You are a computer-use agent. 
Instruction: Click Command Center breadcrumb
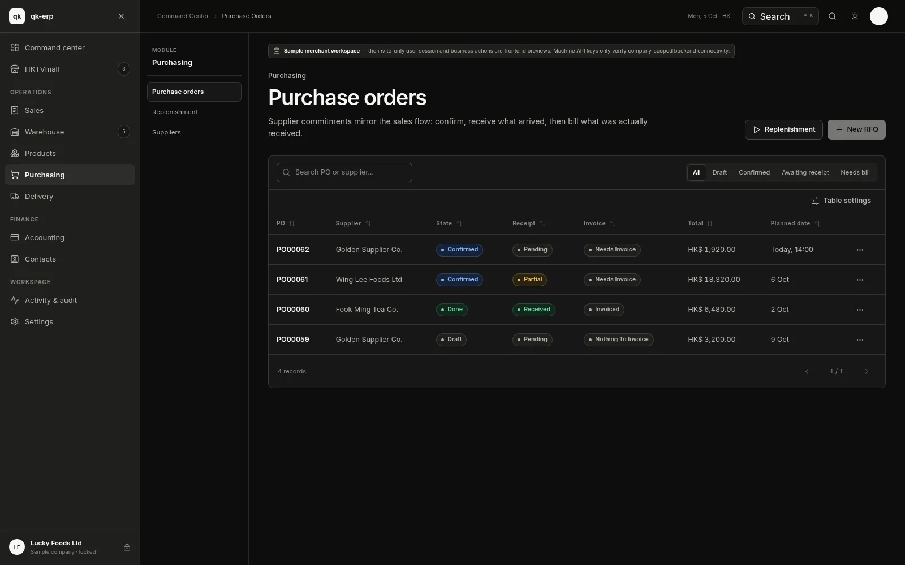(x=183, y=16)
